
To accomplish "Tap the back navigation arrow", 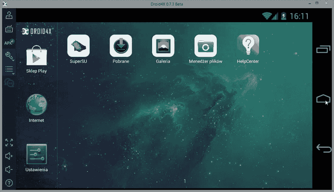I will 323,149.
